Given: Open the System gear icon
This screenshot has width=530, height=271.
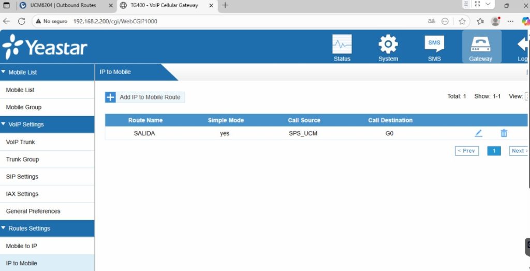Looking at the screenshot, I should [x=388, y=45].
